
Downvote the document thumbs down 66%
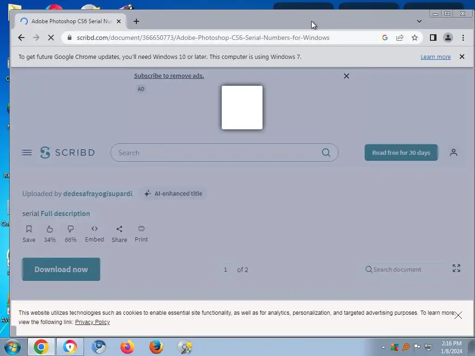click(71, 234)
